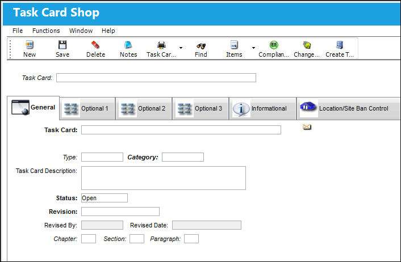Click the Type input field
This screenshot has height=262, width=401.
[102, 157]
